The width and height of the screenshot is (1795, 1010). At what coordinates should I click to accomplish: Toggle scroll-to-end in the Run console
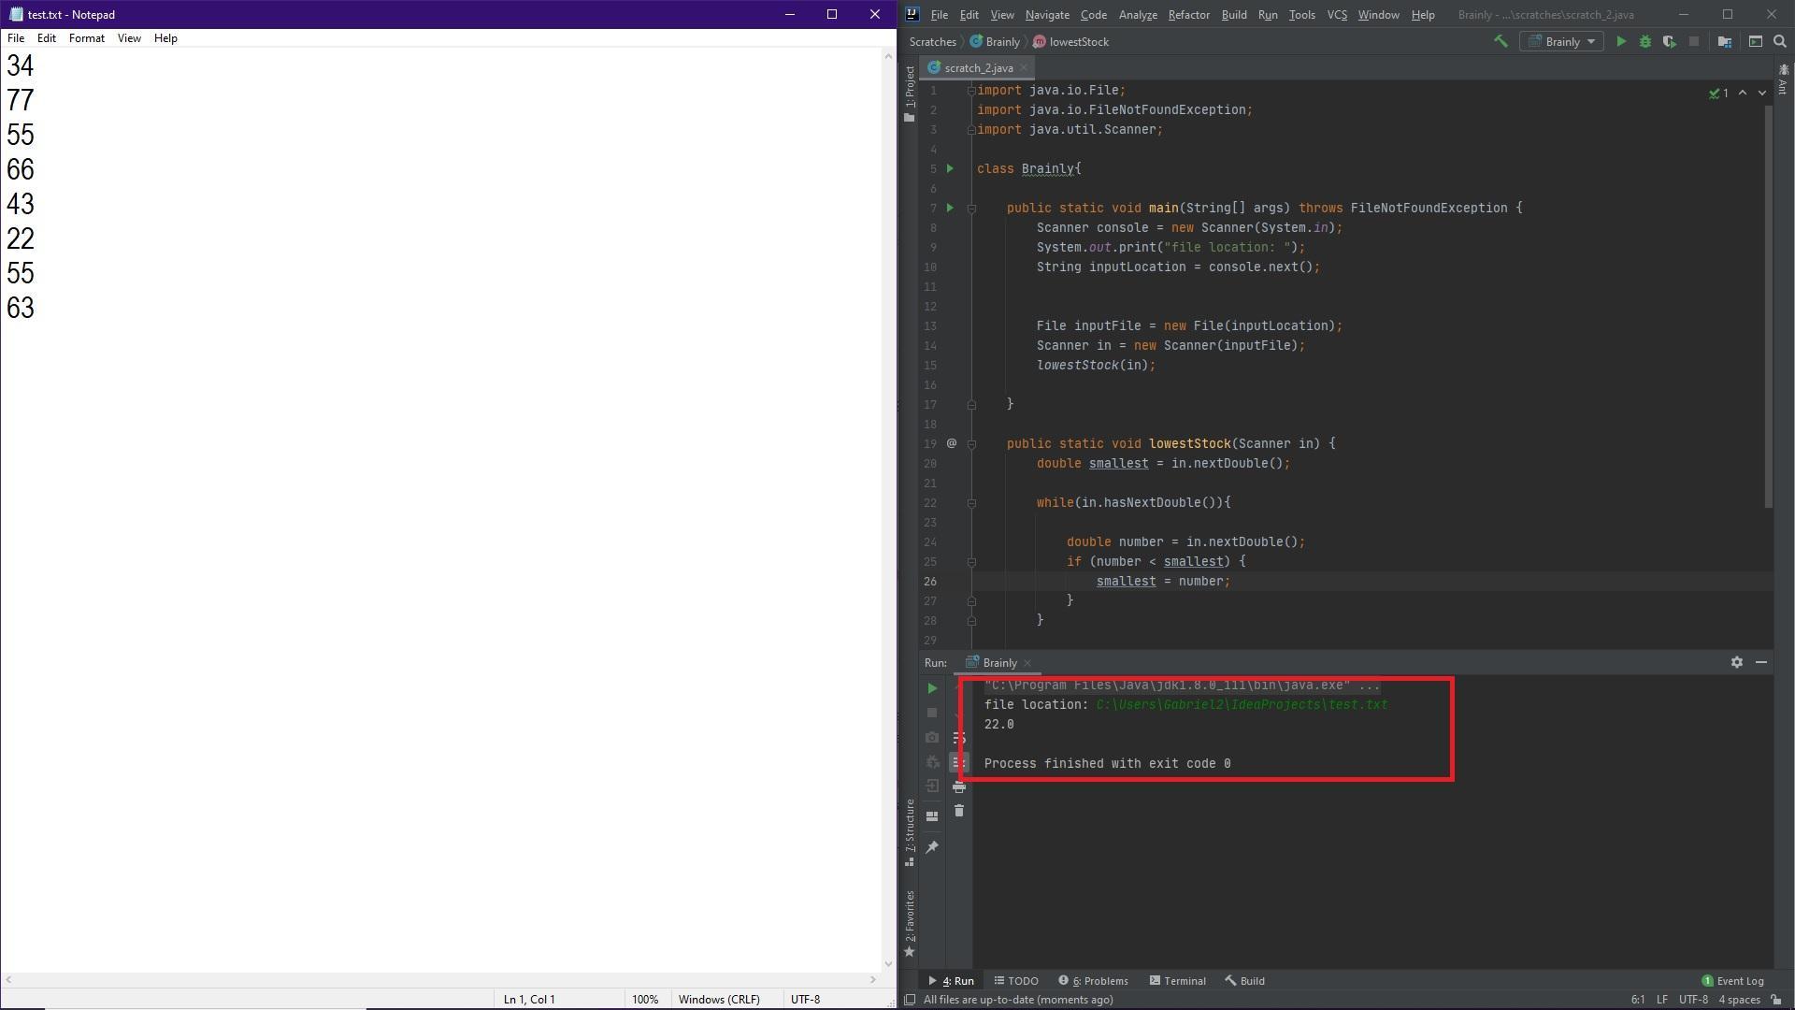click(959, 763)
